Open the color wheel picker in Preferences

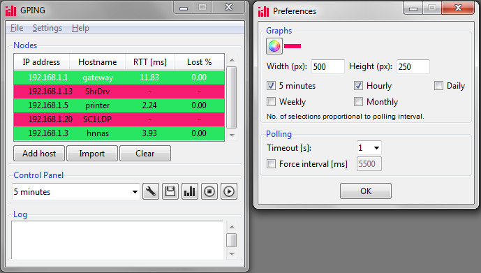coord(274,46)
